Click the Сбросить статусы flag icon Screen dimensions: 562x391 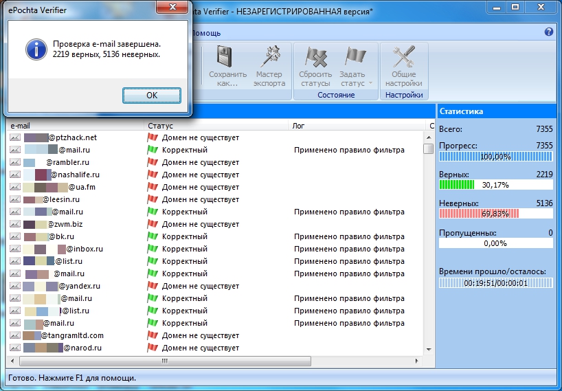tap(315, 56)
